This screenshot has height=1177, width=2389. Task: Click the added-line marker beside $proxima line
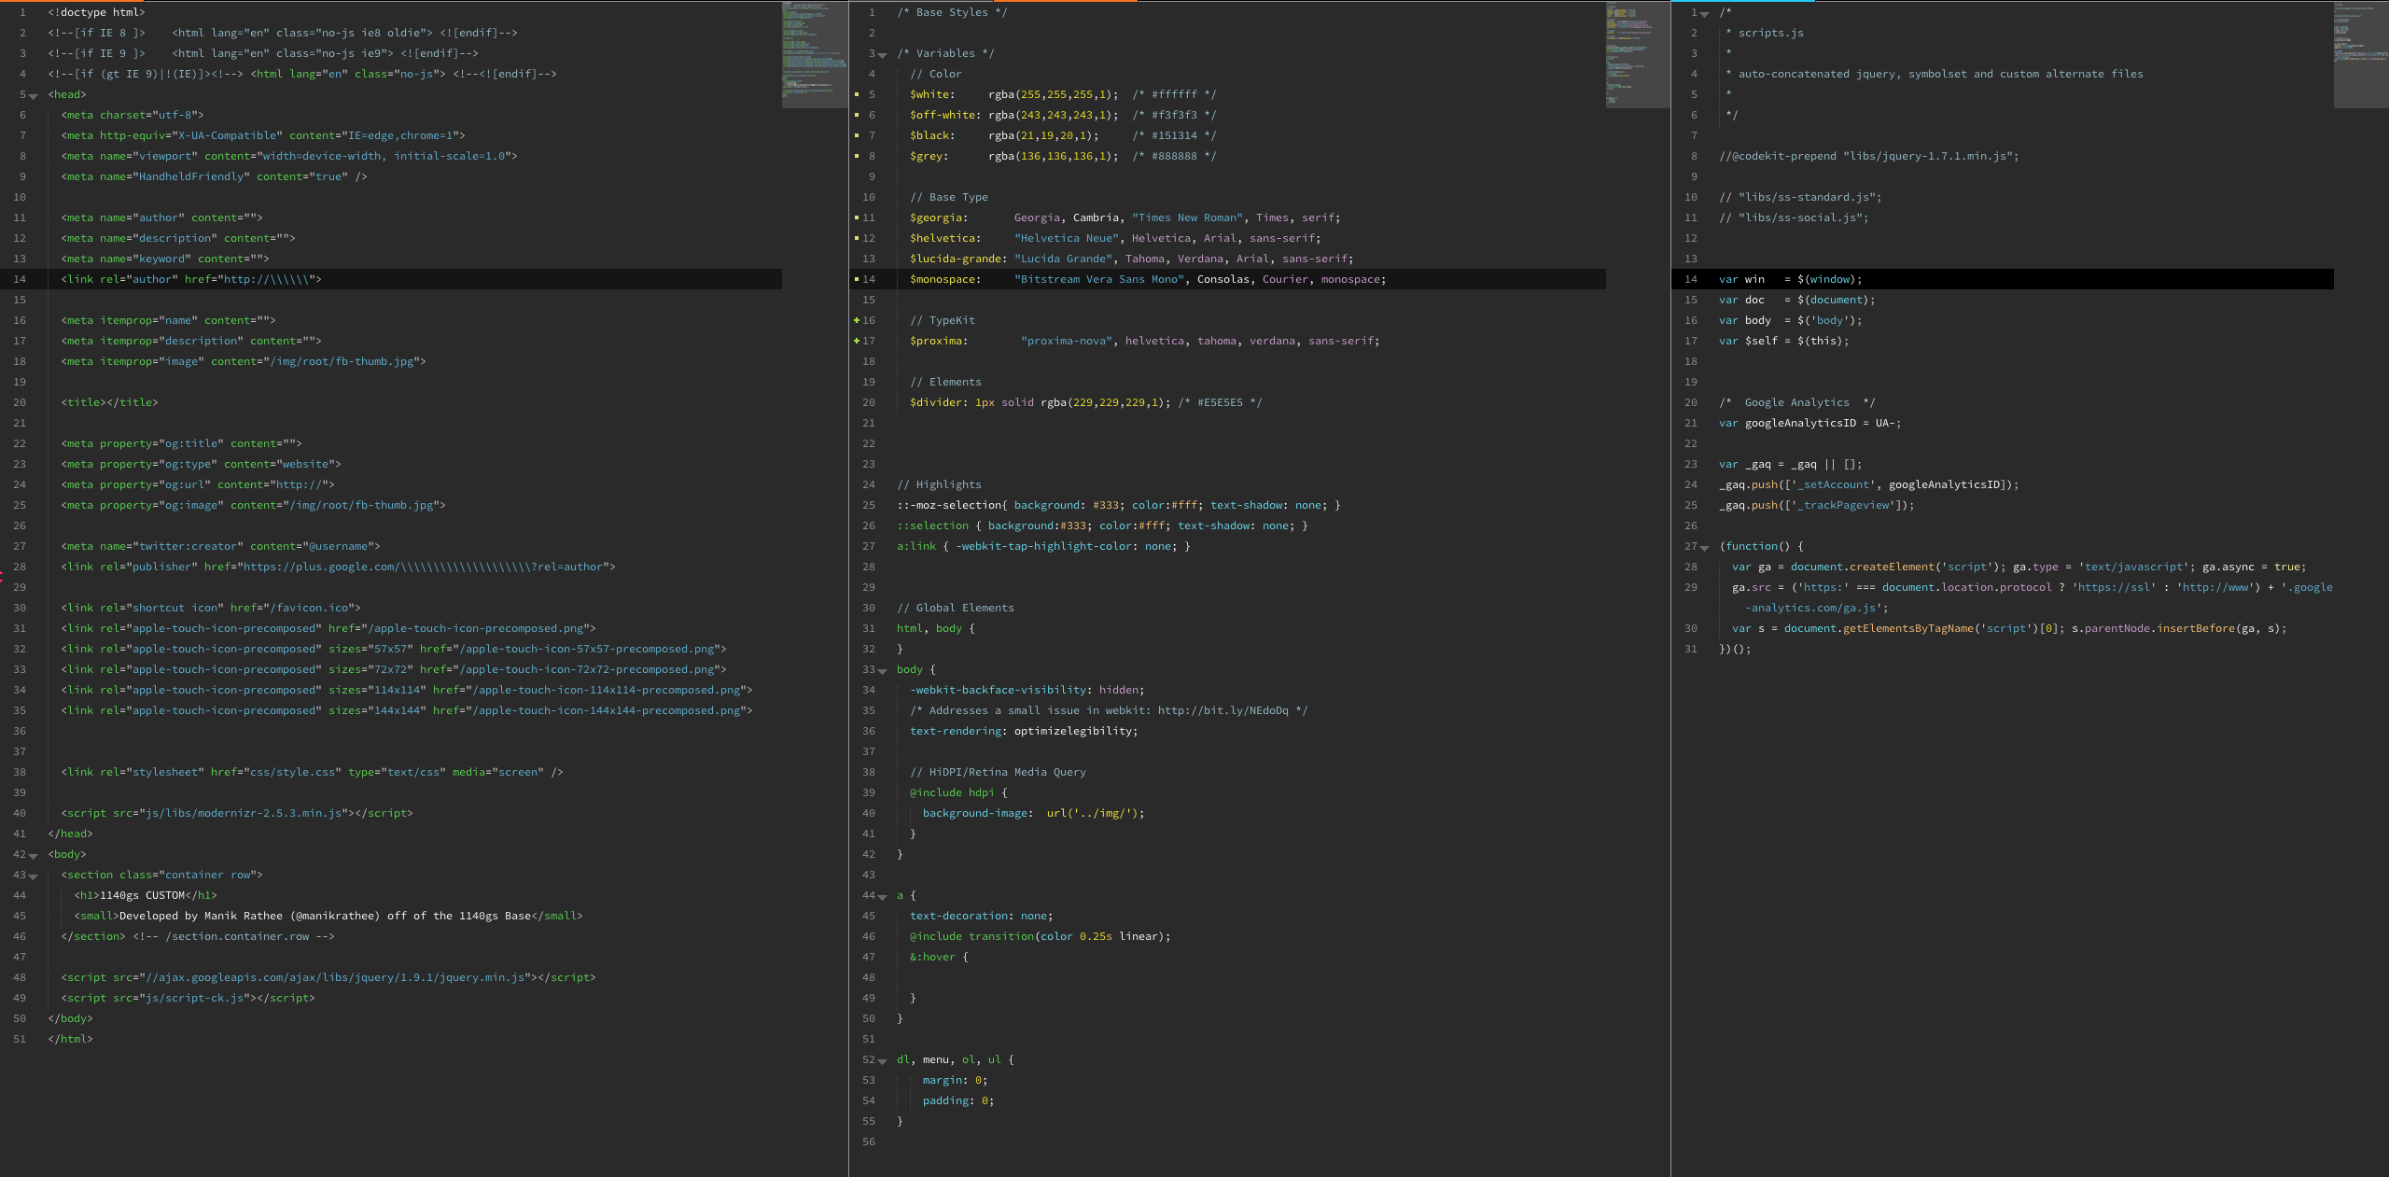pyautogui.click(x=857, y=341)
